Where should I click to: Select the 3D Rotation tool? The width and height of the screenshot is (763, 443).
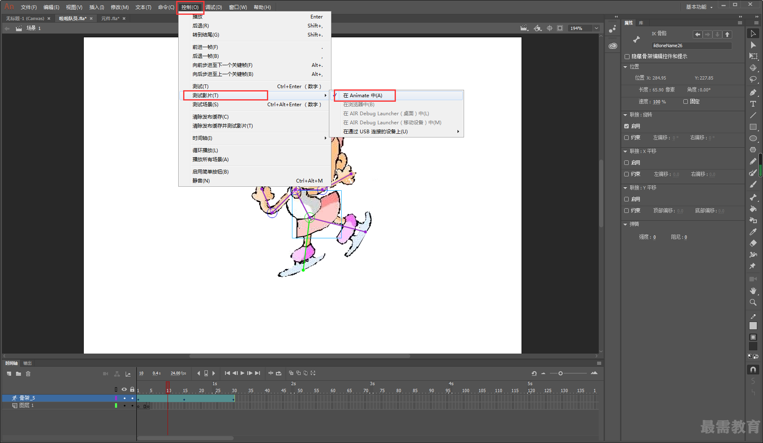pos(753,68)
